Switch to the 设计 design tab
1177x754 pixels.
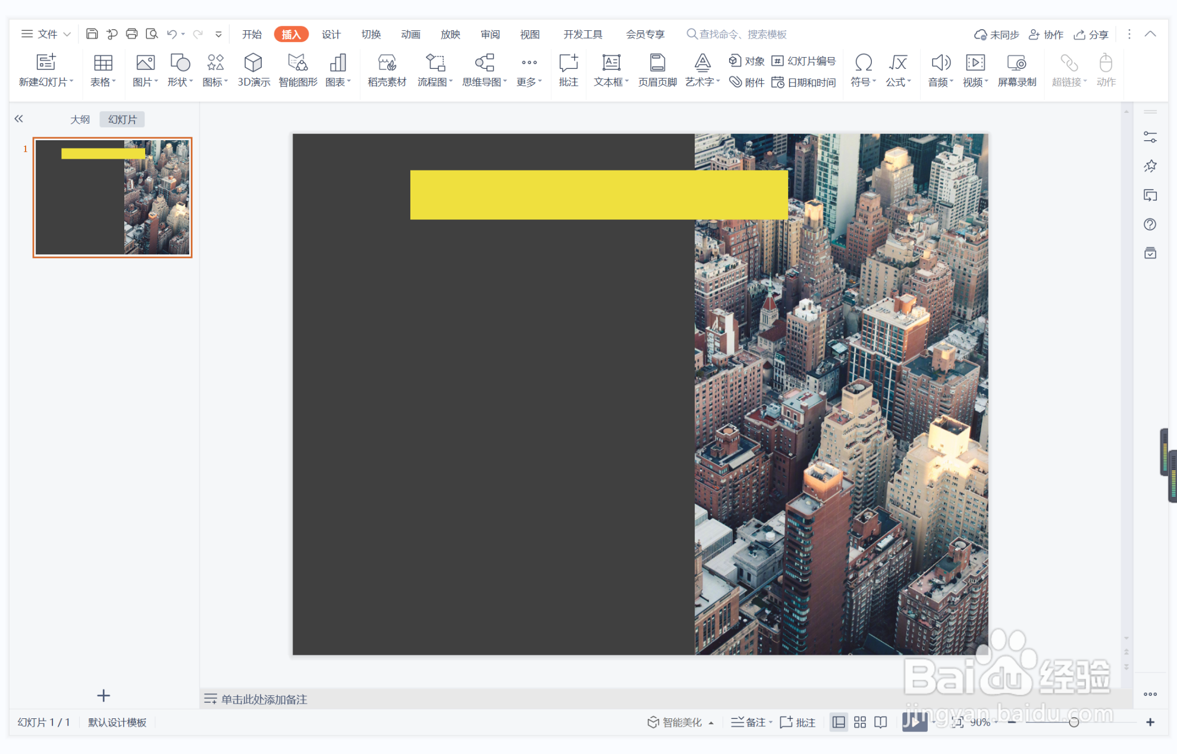click(331, 34)
